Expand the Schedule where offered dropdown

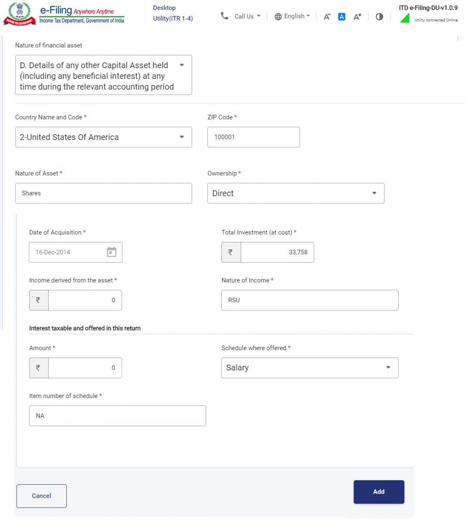point(310,368)
